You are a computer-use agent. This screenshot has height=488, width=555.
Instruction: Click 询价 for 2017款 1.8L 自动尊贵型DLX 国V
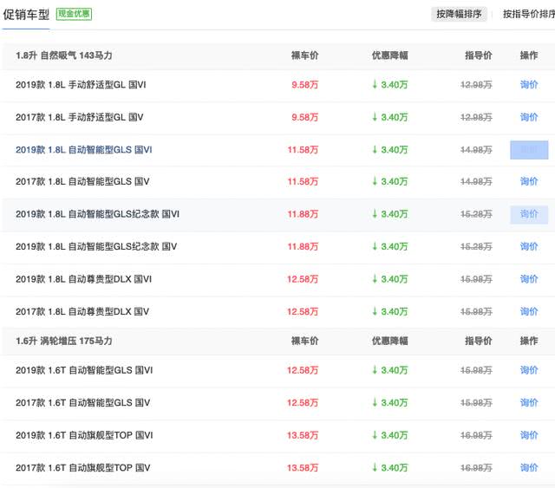529,311
